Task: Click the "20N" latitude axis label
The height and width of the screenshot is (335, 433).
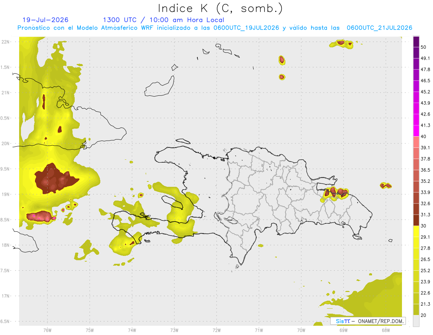Action: (5, 143)
